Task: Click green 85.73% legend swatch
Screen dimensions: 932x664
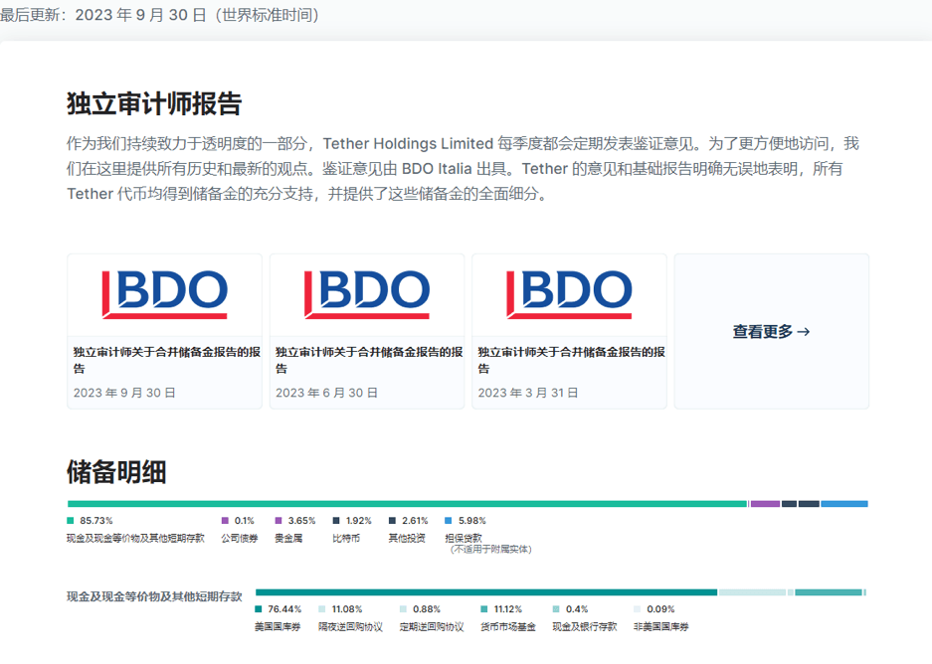Action: pyautogui.click(x=71, y=521)
